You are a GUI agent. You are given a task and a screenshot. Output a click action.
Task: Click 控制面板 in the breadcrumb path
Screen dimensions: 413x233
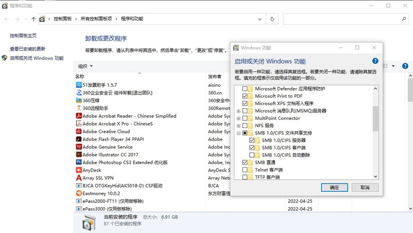[x=63, y=19]
